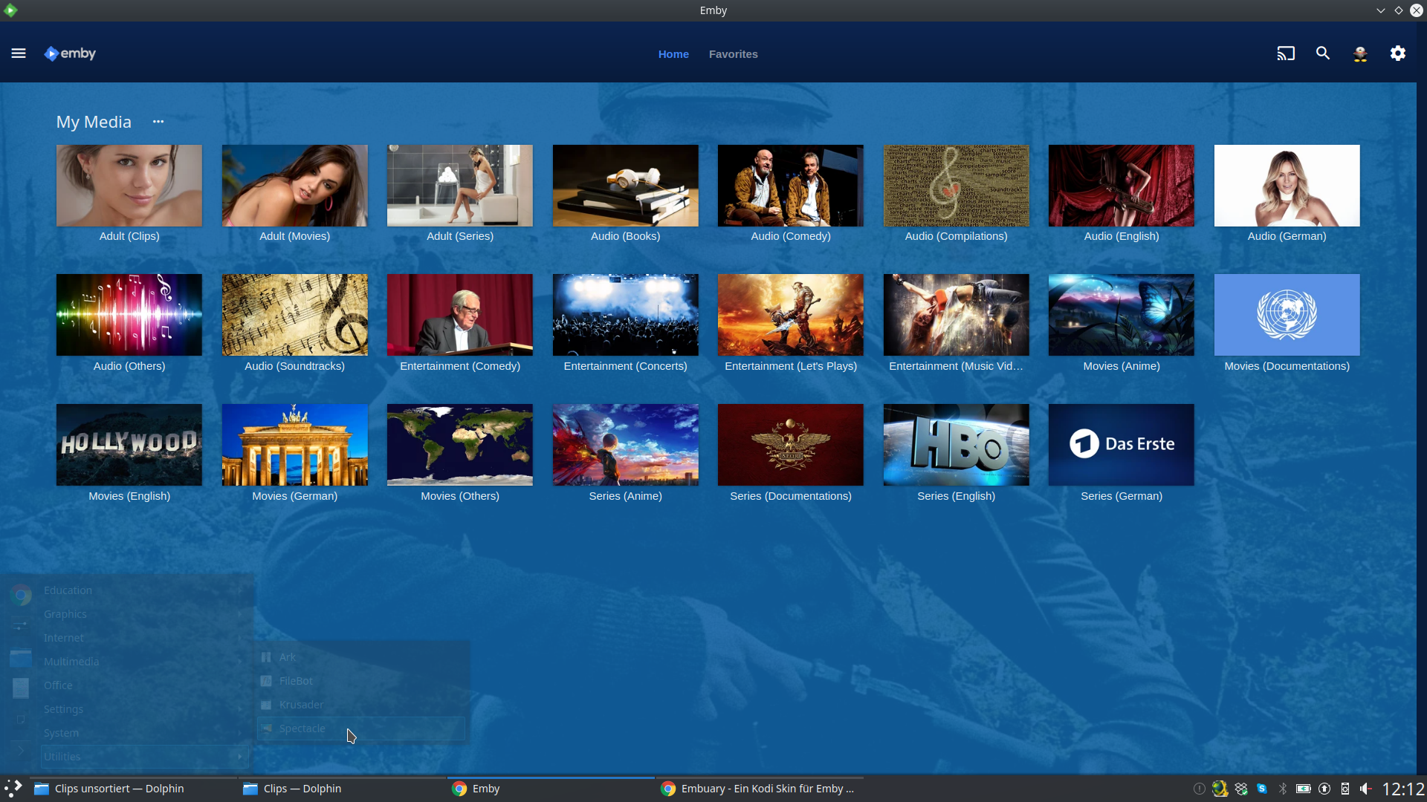1427x802 pixels.
Task: Switch to Clips — Dolphin taskbar window
Action: coord(342,789)
